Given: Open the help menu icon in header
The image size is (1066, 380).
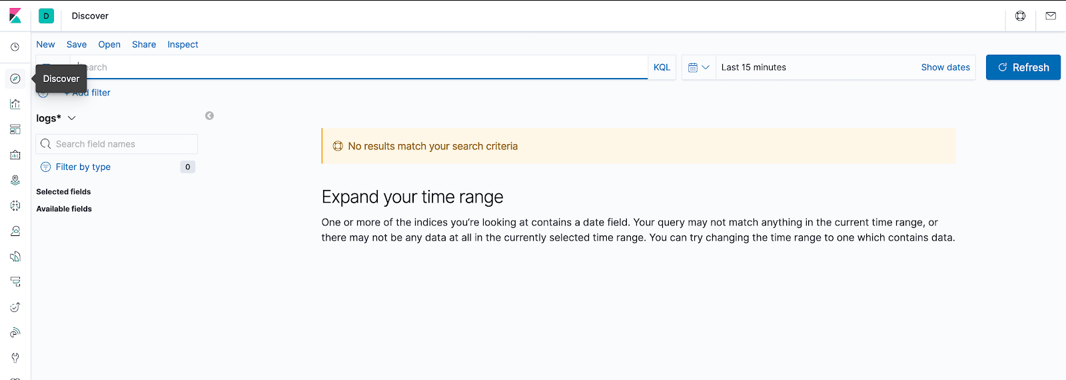Looking at the screenshot, I should pyautogui.click(x=1020, y=16).
